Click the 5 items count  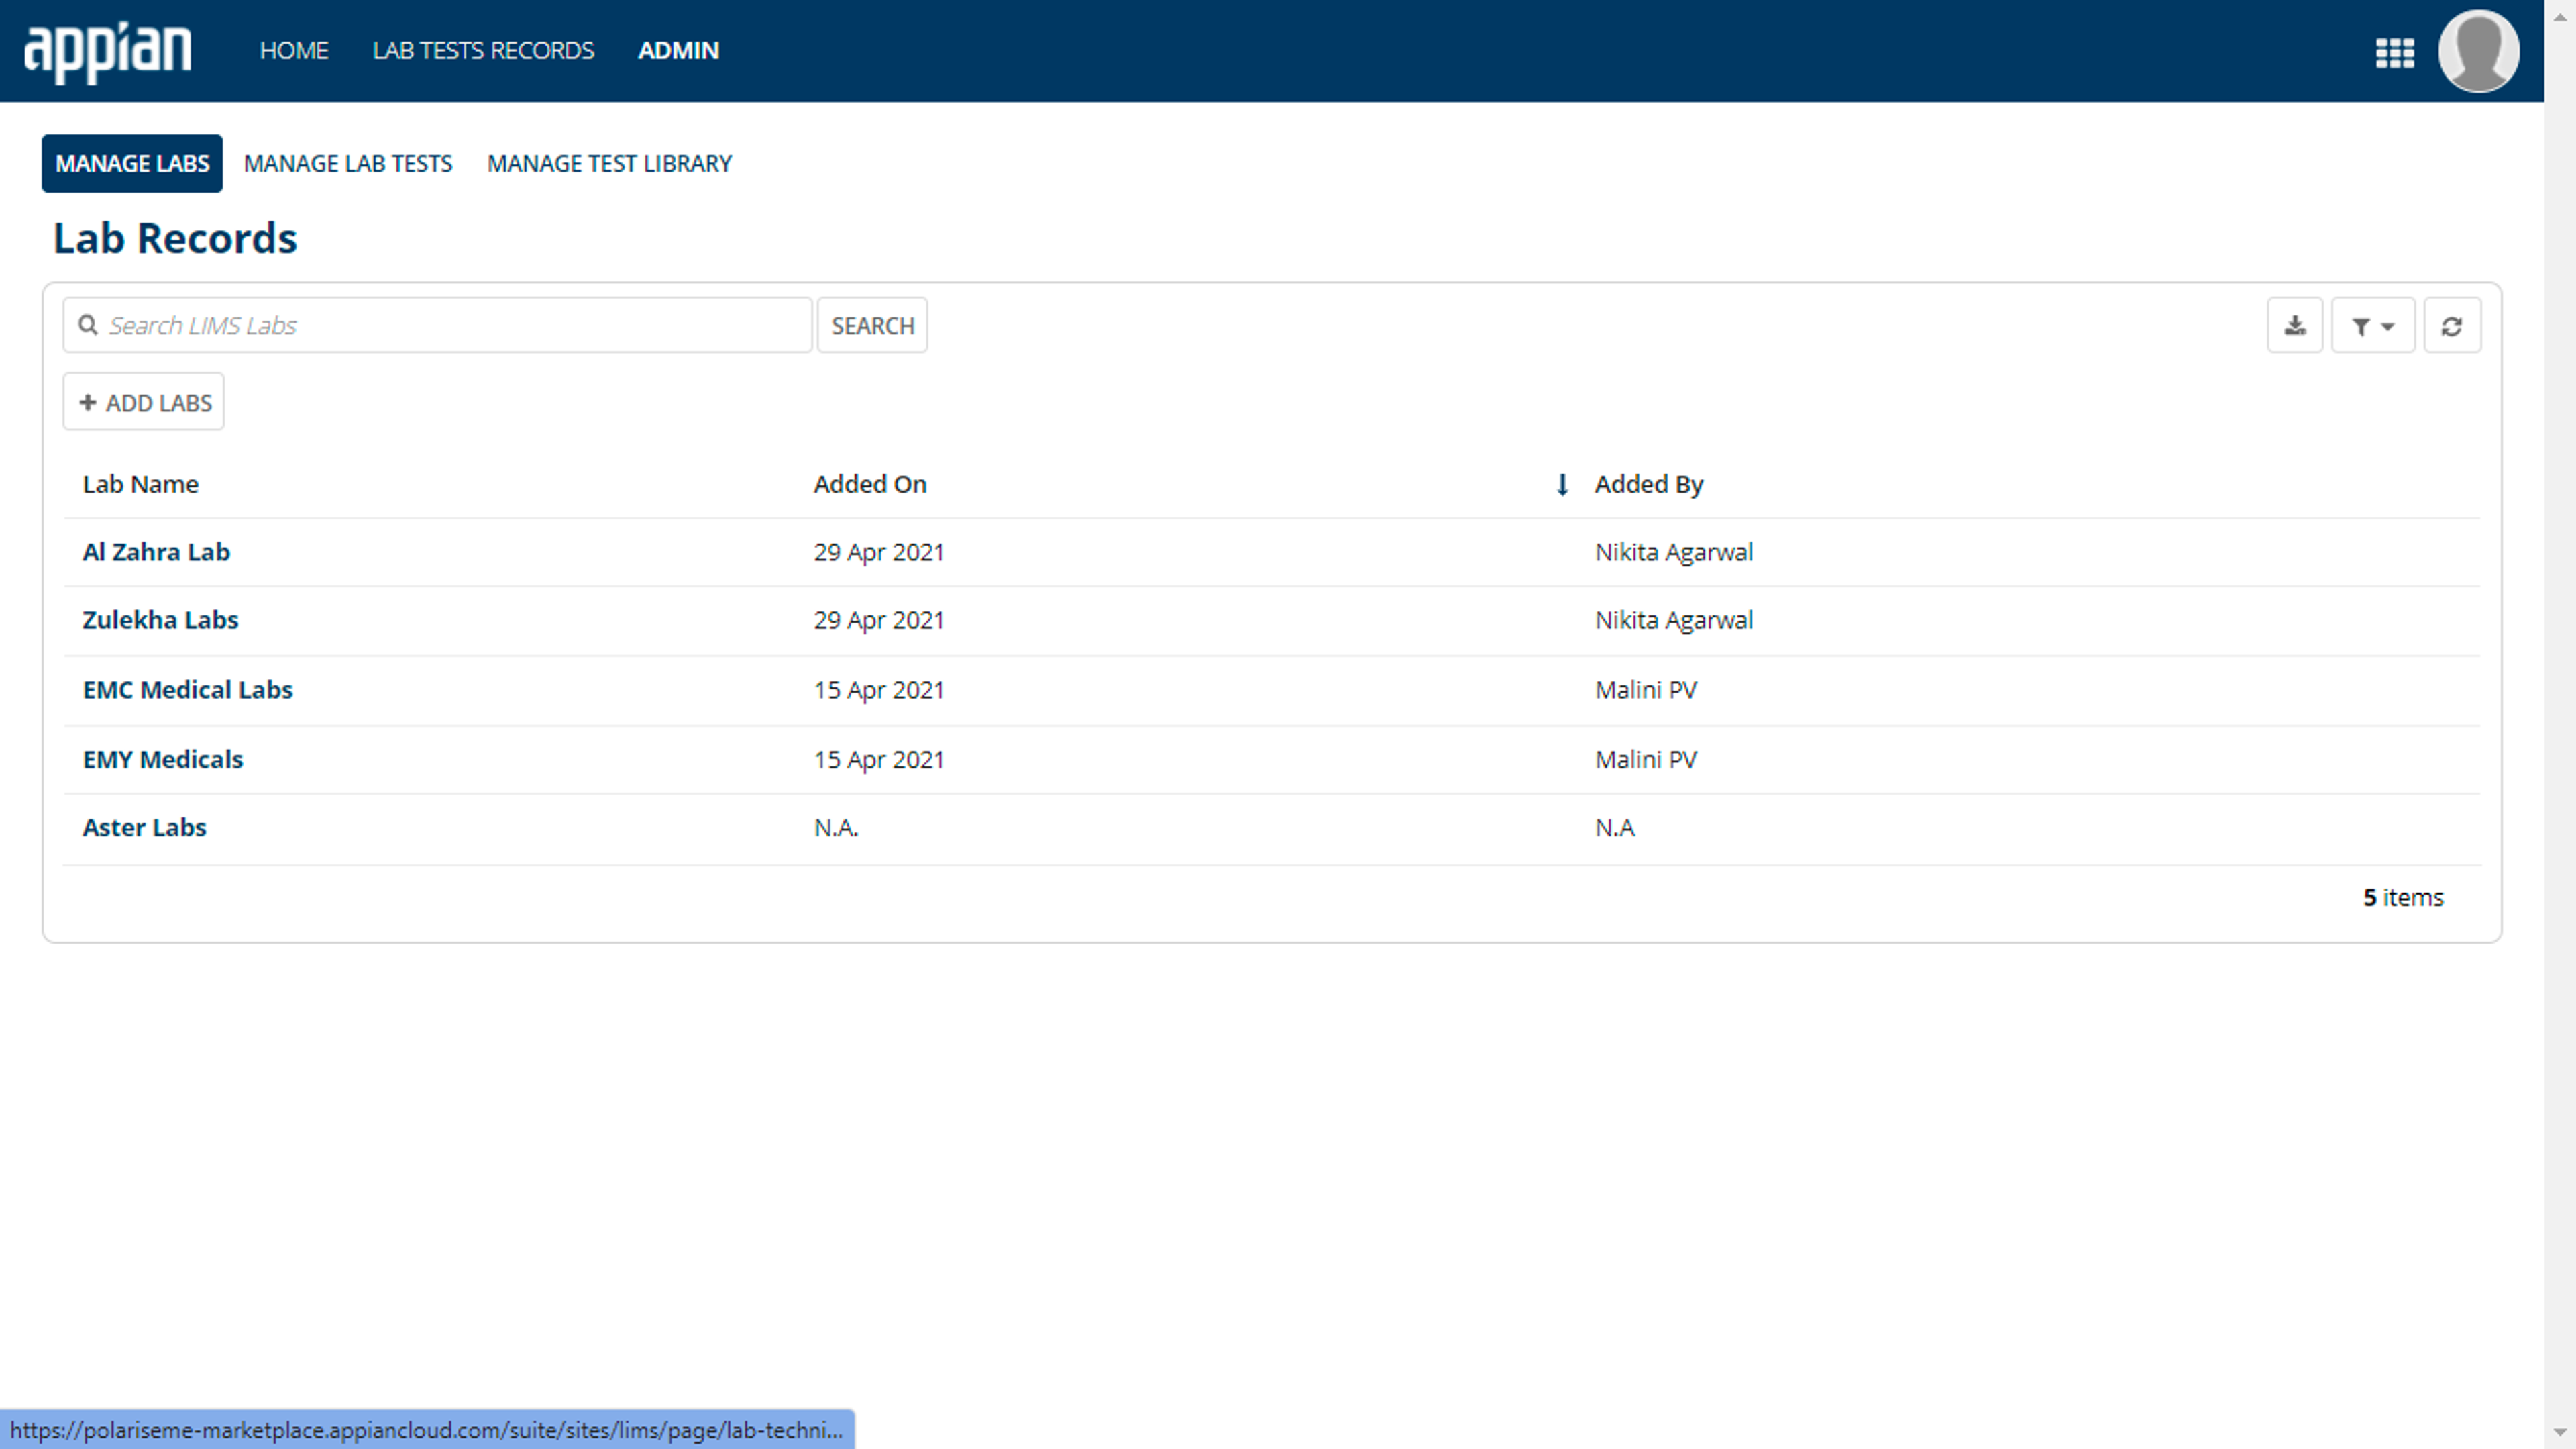coord(2403,897)
